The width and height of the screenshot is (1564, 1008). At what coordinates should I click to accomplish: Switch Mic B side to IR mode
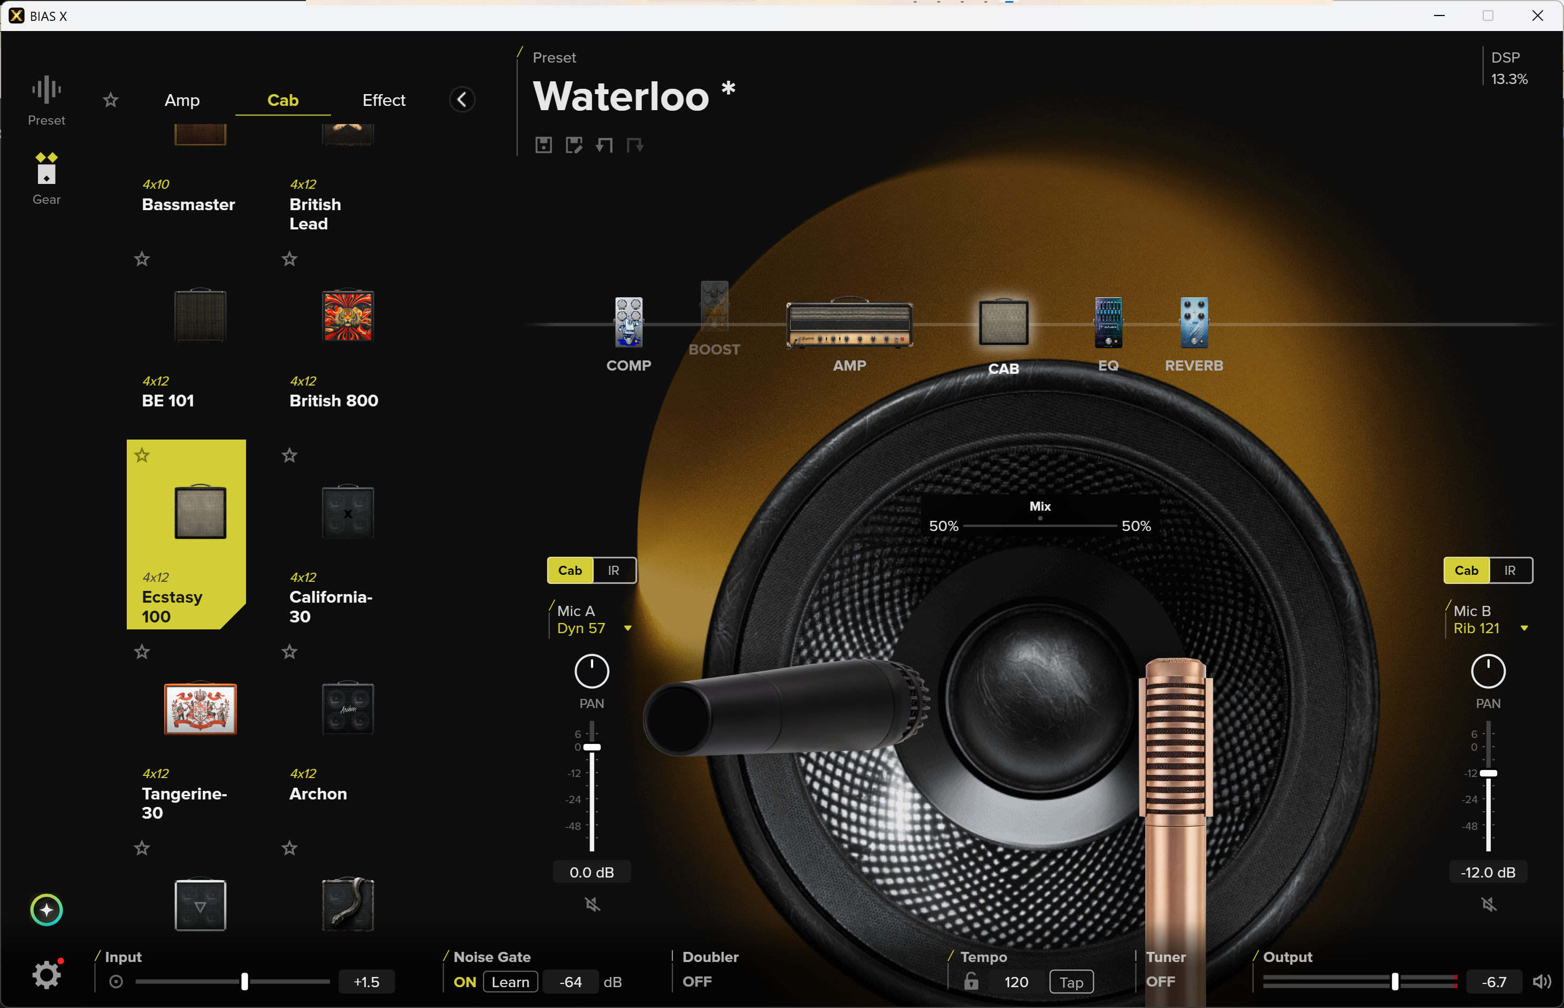[1509, 570]
